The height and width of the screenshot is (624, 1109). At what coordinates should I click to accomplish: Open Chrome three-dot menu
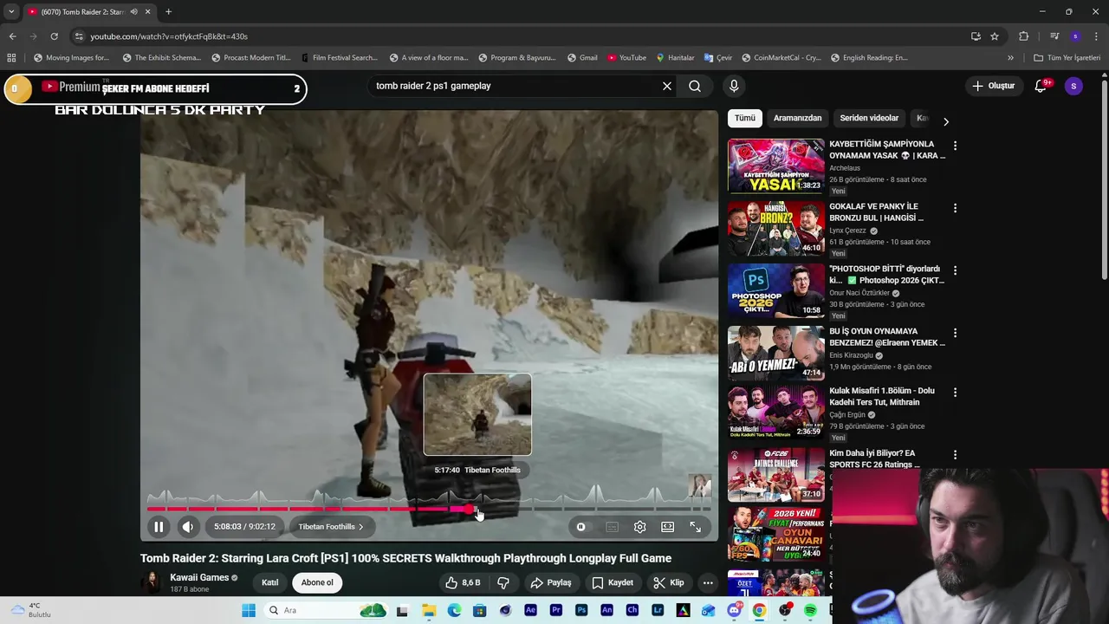click(x=1097, y=36)
